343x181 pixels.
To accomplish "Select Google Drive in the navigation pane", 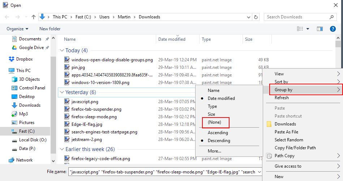I will pos(31,48).
